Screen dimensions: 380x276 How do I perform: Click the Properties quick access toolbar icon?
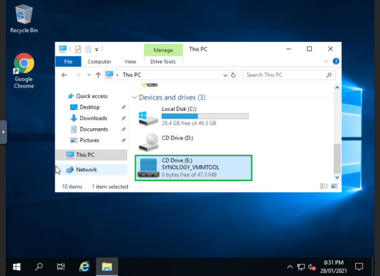78,50
